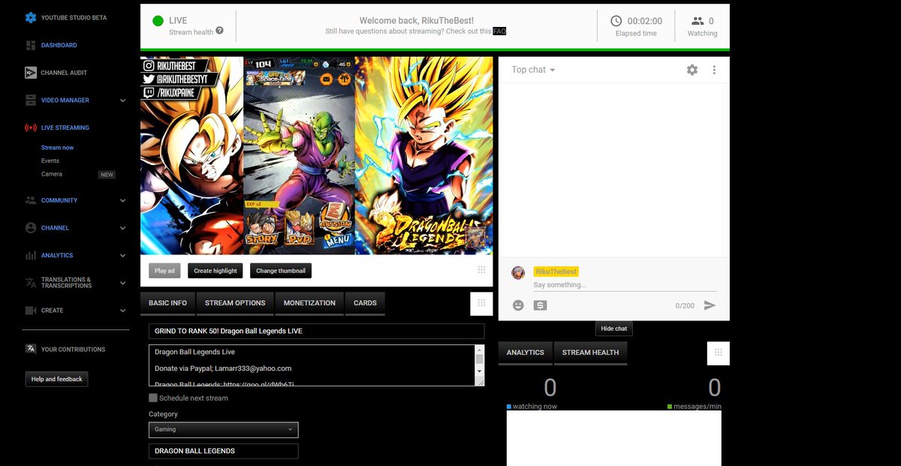Click the Create highlight button
The height and width of the screenshot is (466, 901).
coord(215,271)
